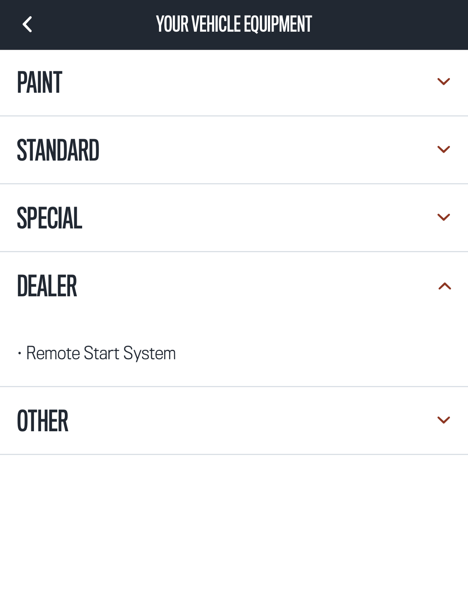Screen dimensions: 468x602
Task: Tap the OTHER heading label
Action: (x=43, y=421)
